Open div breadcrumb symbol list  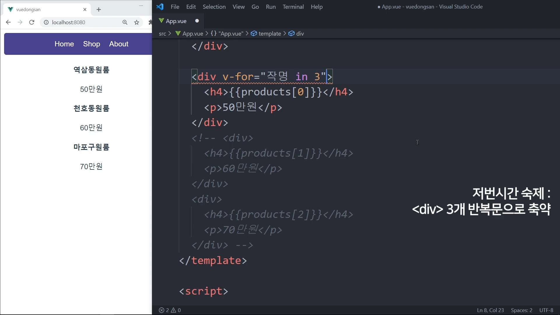point(300,34)
